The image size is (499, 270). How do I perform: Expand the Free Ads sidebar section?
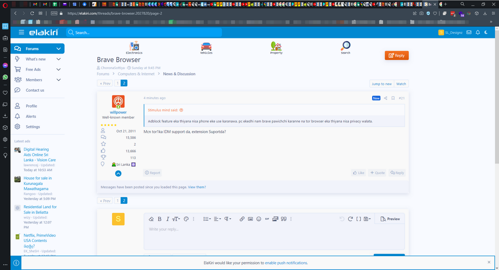pyautogui.click(x=58, y=70)
